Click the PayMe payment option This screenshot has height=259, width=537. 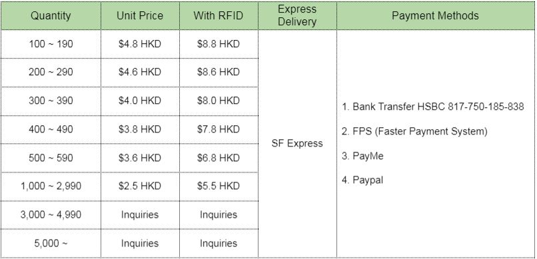(x=362, y=156)
